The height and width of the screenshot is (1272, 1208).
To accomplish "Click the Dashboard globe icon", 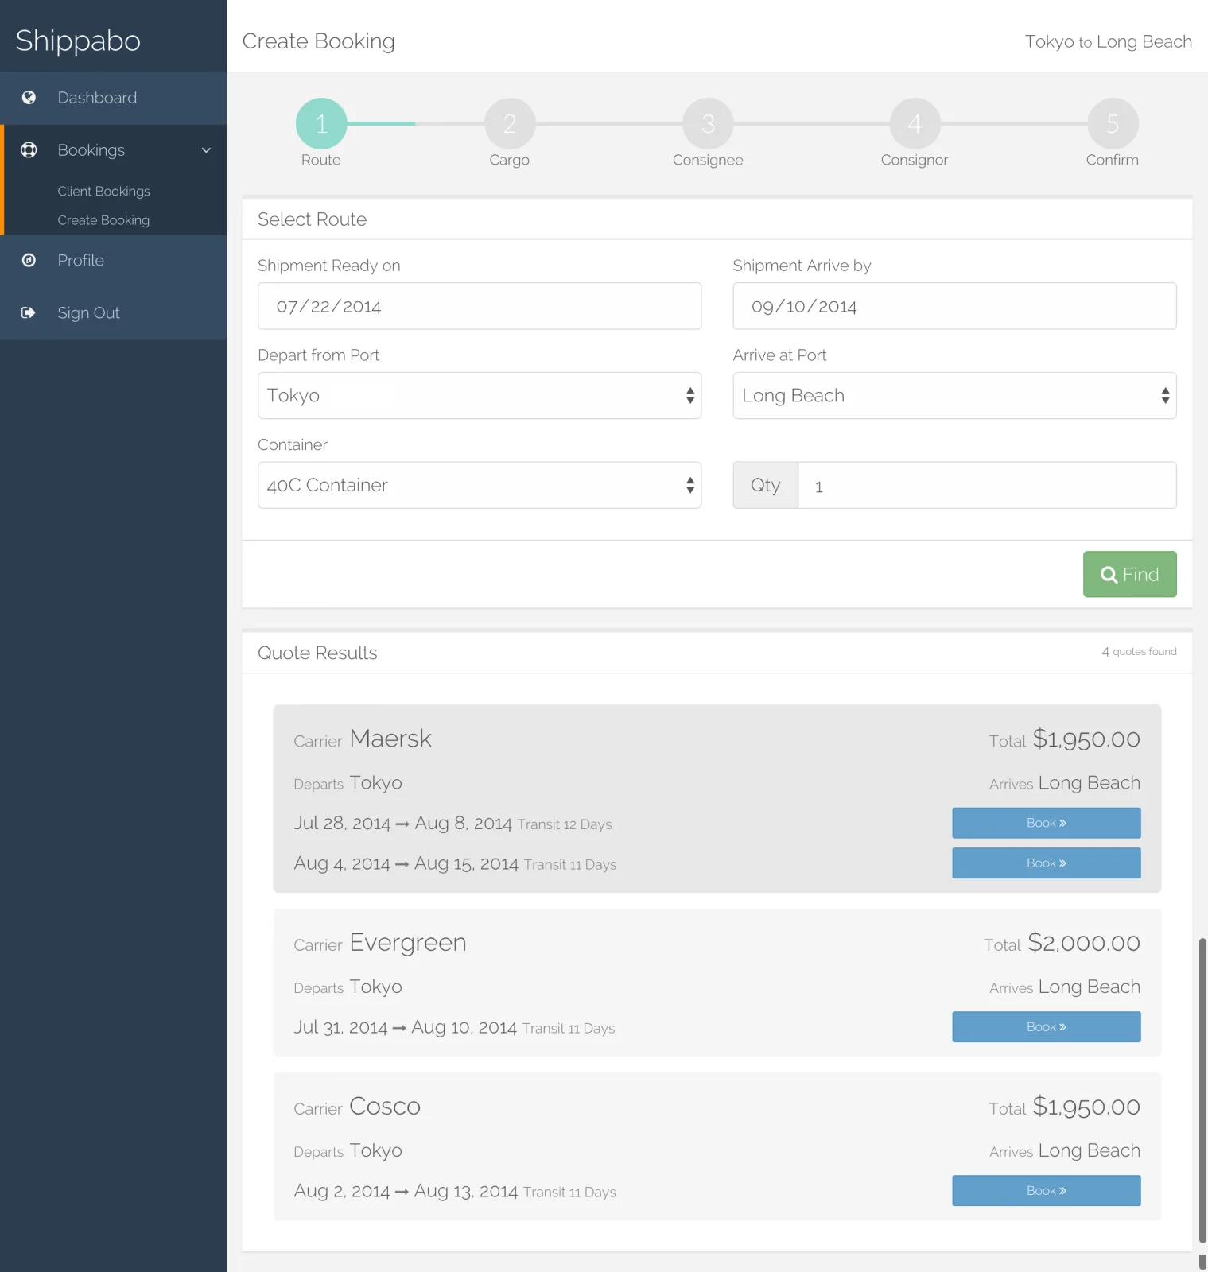I will point(29,98).
